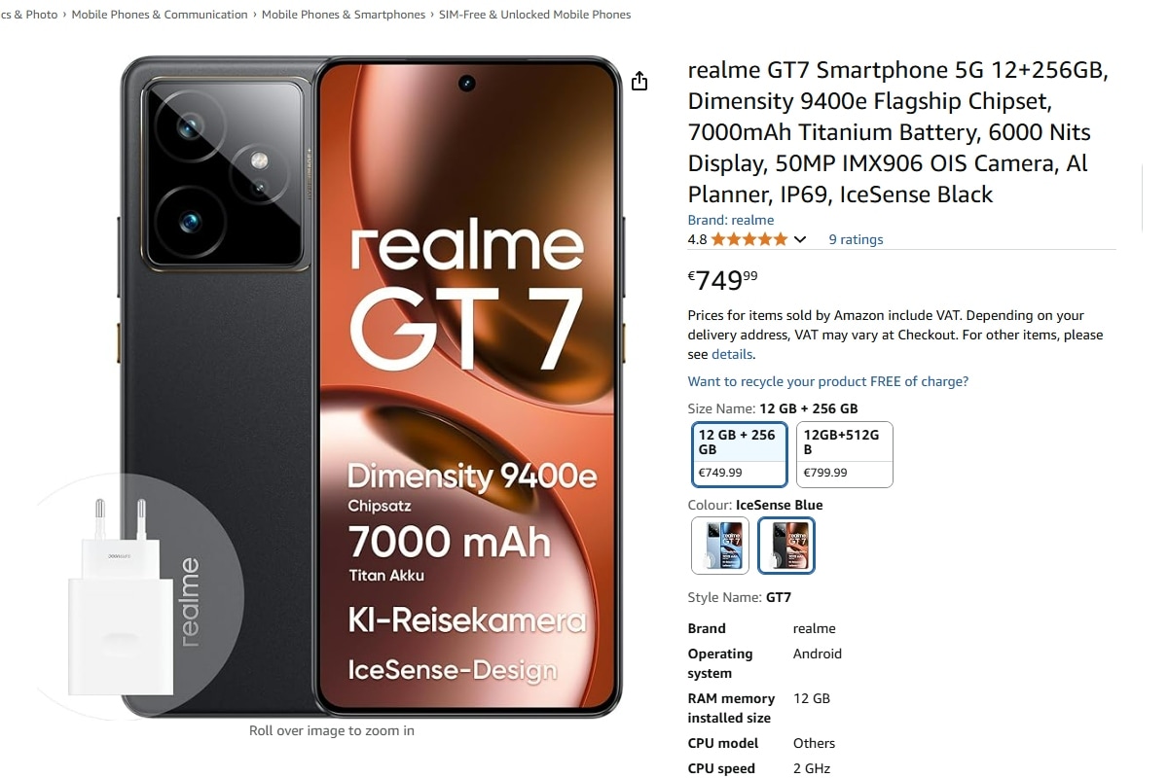Click the page scrollbar on the right edge
The image size is (1168, 778).
coord(1145,199)
